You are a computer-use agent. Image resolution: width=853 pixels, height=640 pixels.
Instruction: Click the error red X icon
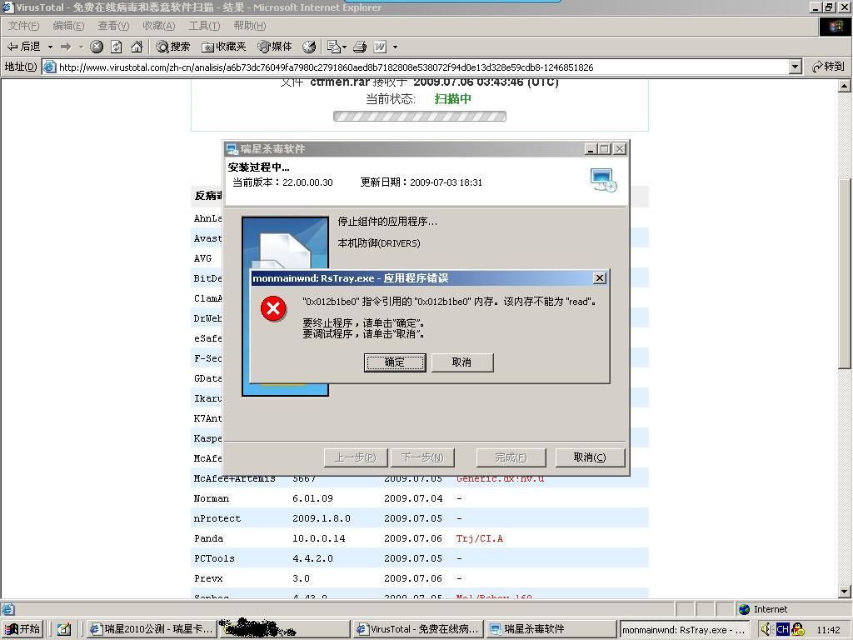pos(273,308)
